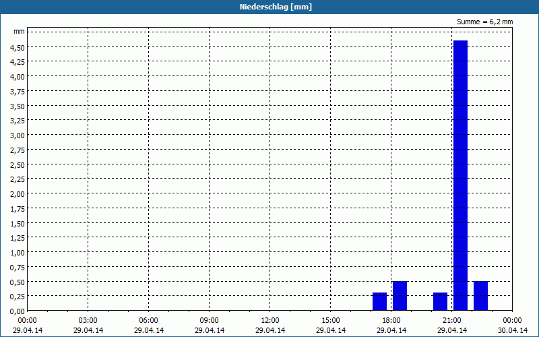This screenshot has height=337, width=539.
Task: Click the 03:00 x-axis time label
Action: tap(88, 321)
